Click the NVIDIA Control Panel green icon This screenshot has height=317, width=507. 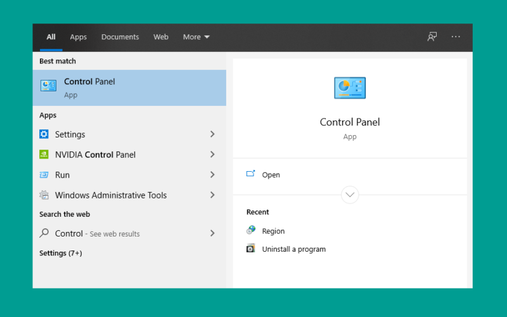[x=44, y=154]
